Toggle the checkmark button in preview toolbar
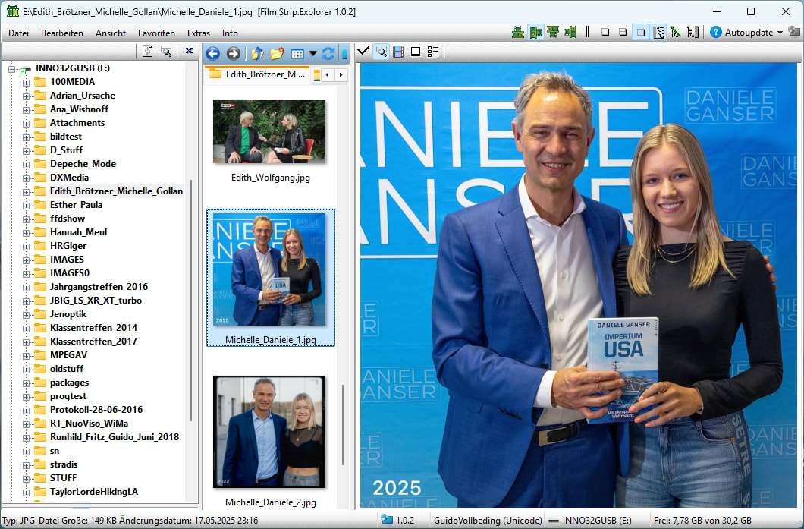Image resolution: width=804 pixels, height=529 pixels. pos(363,52)
